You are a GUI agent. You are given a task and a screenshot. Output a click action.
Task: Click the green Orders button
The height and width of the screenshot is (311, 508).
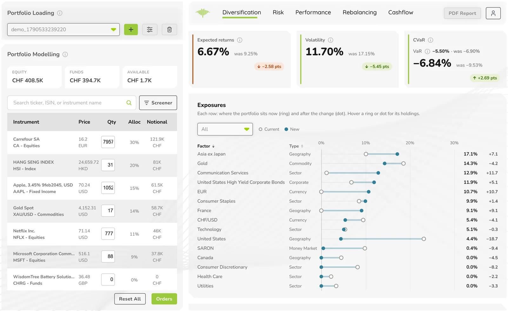click(x=164, y=299)
